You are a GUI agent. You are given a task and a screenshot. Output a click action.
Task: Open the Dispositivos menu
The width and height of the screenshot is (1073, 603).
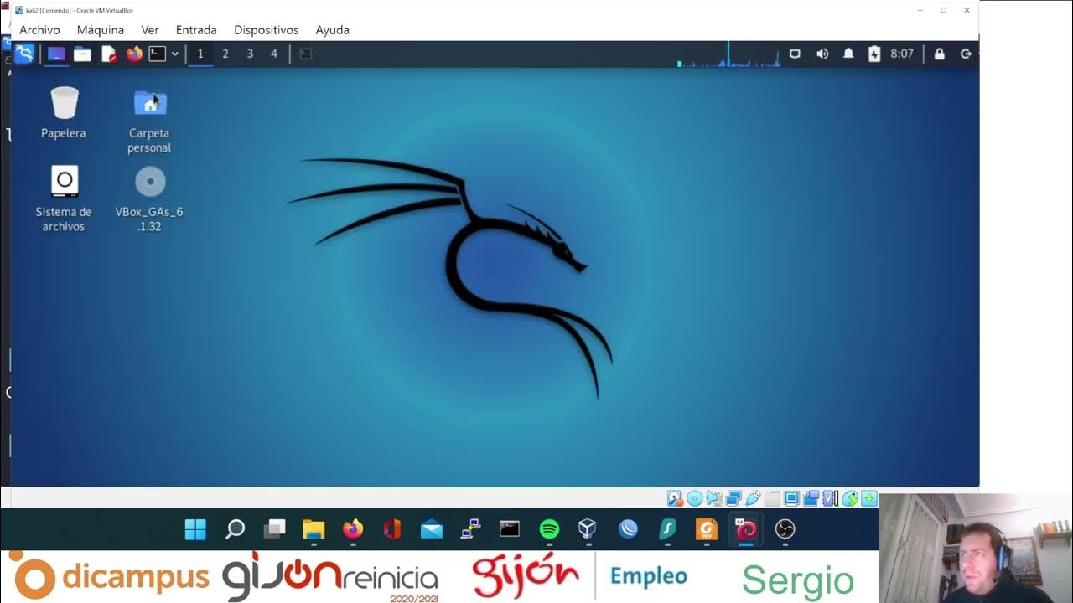click(x=267, y=29)
